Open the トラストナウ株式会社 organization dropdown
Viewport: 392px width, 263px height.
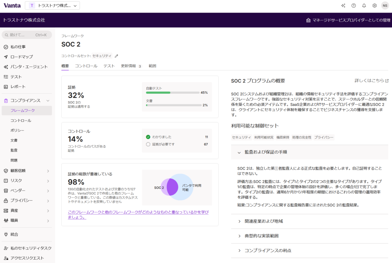(53, 6)
